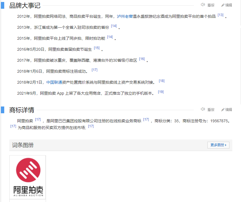
Task: Click pencil edit icon in 品牌大事记 section
Action: 223,5
